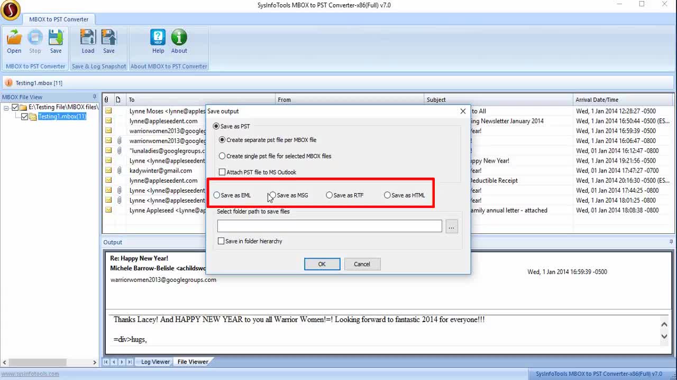
Task: Click date Wed, 1 Jan 2014 12:28:27 -0500
Action: 616,111
